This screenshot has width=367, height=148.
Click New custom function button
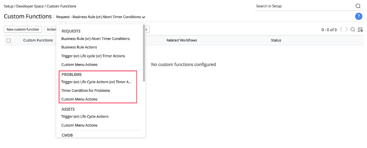(23, 29)
